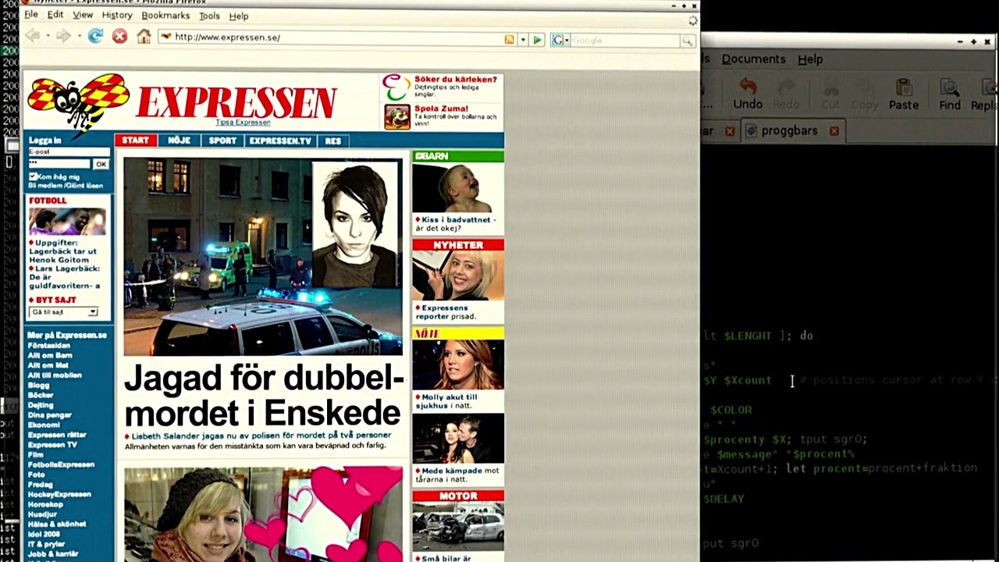Image resolution: width=999 pixels, height=562 pixels.
Task: Click the Google search input field
Action: tap(626, 41)
